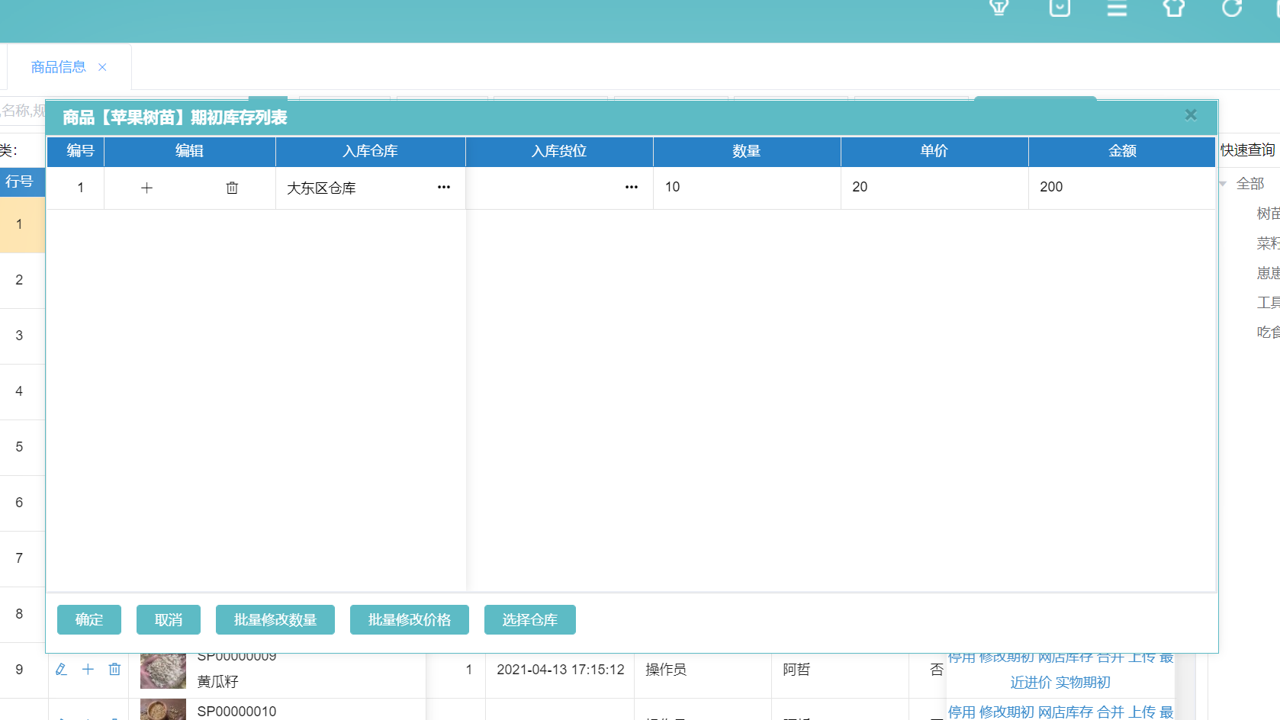1280x720 pixels.
Task: Open the hamburger menu in the top bar
Action: pos(1117,8)
